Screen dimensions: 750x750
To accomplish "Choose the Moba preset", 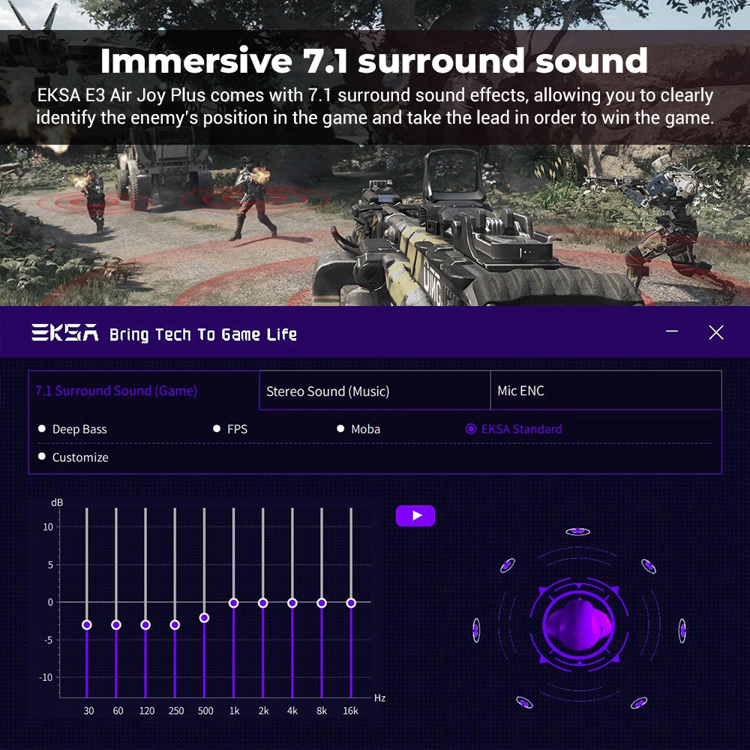I will pyautogui.click(x=358, y=429).
